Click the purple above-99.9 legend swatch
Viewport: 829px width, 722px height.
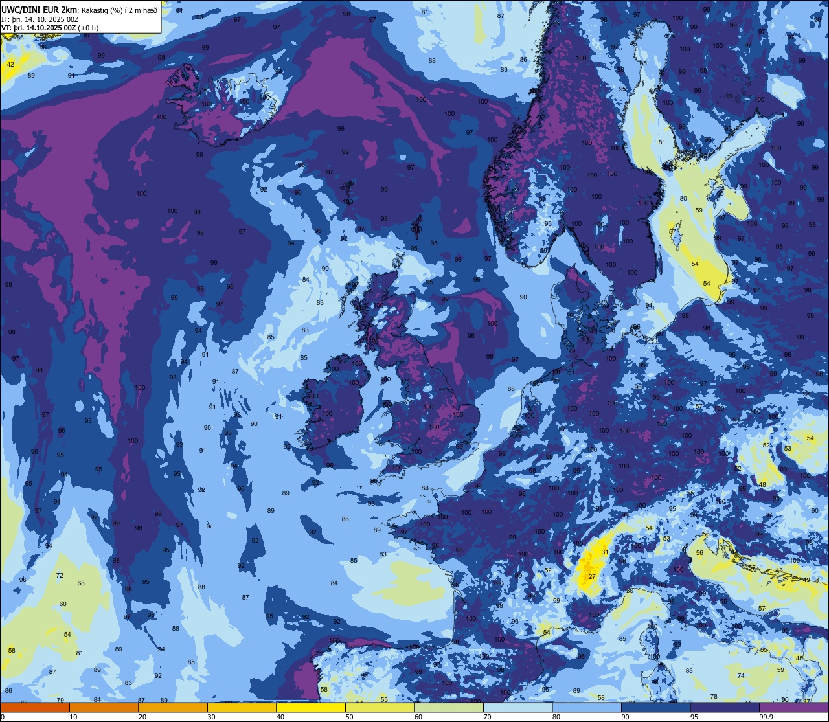tap(793, 707)
